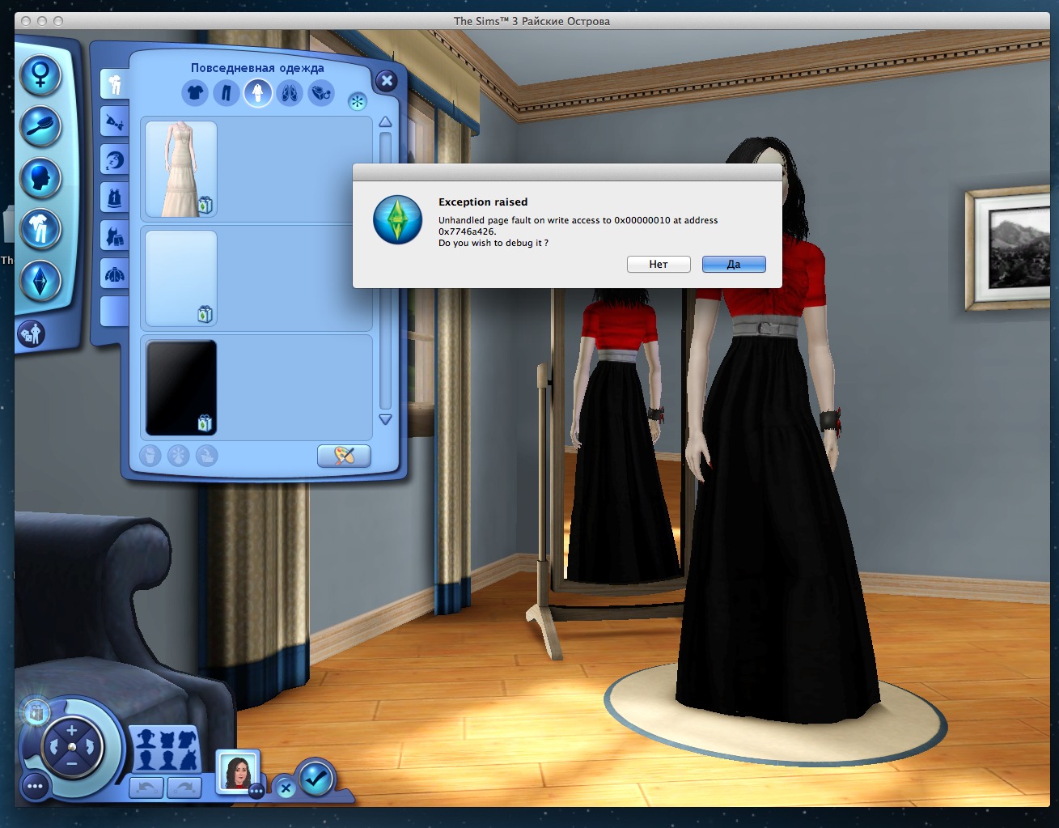Viewport: 1059px width, 828px height.
Task: Open the Hair section with the brush icon
Action: tap(40, 126)
